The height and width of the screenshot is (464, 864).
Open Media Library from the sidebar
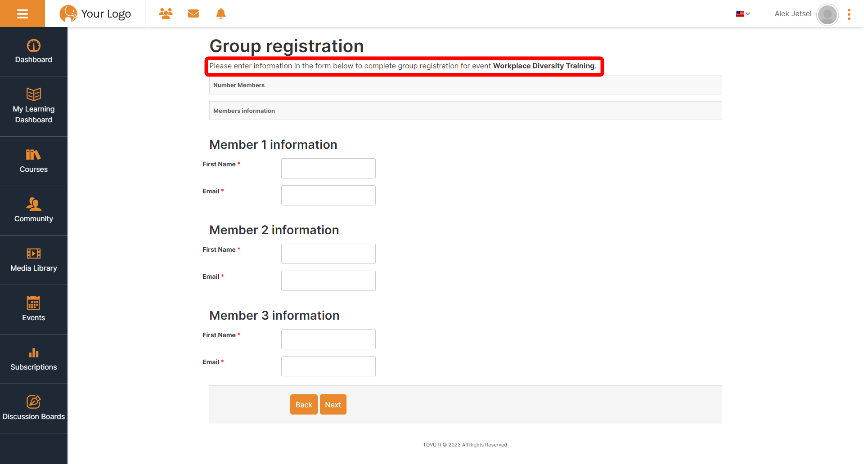point(34,260)
